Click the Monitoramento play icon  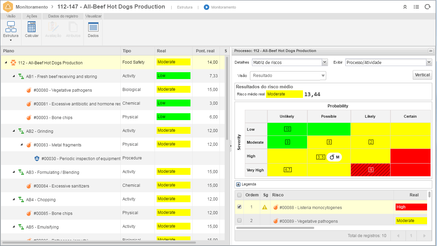pyautogui.click(x=207, y=7)
